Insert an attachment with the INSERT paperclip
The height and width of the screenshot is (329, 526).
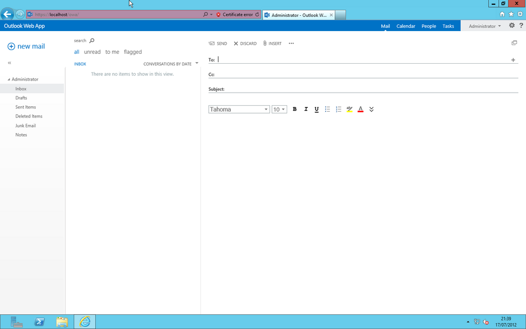[x=272, y=43]
